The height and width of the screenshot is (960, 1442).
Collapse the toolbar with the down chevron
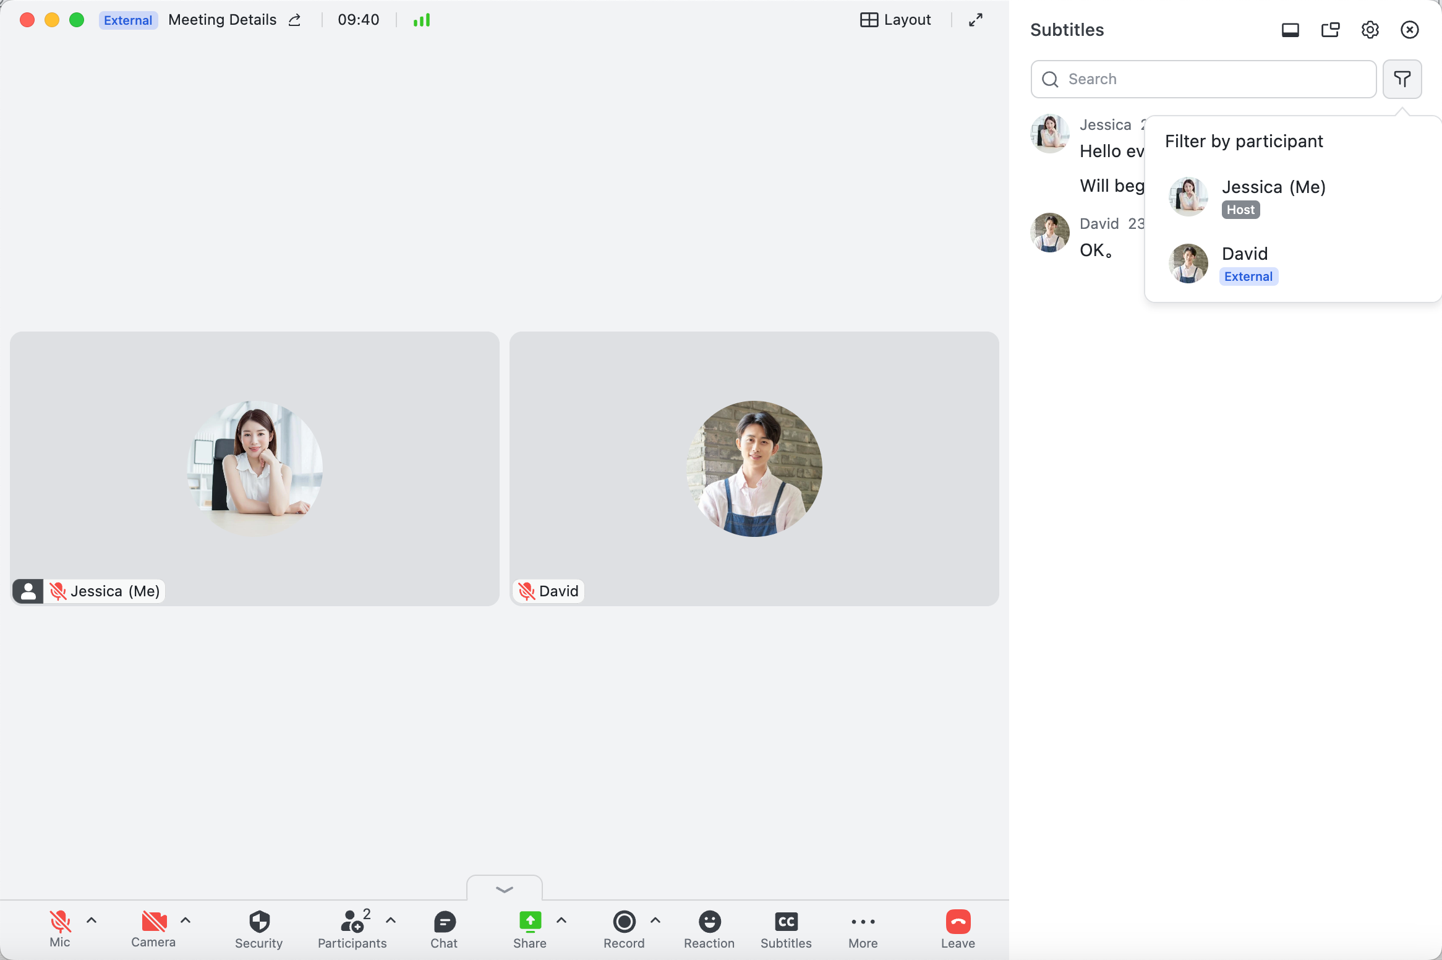coord(505,889)
